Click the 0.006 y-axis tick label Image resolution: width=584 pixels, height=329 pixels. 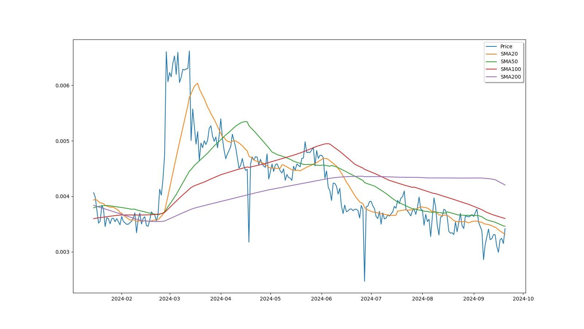click(62, 86)
